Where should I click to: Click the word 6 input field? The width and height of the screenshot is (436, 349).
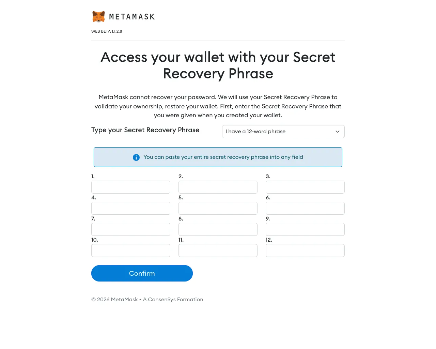[x=305, y=208]
